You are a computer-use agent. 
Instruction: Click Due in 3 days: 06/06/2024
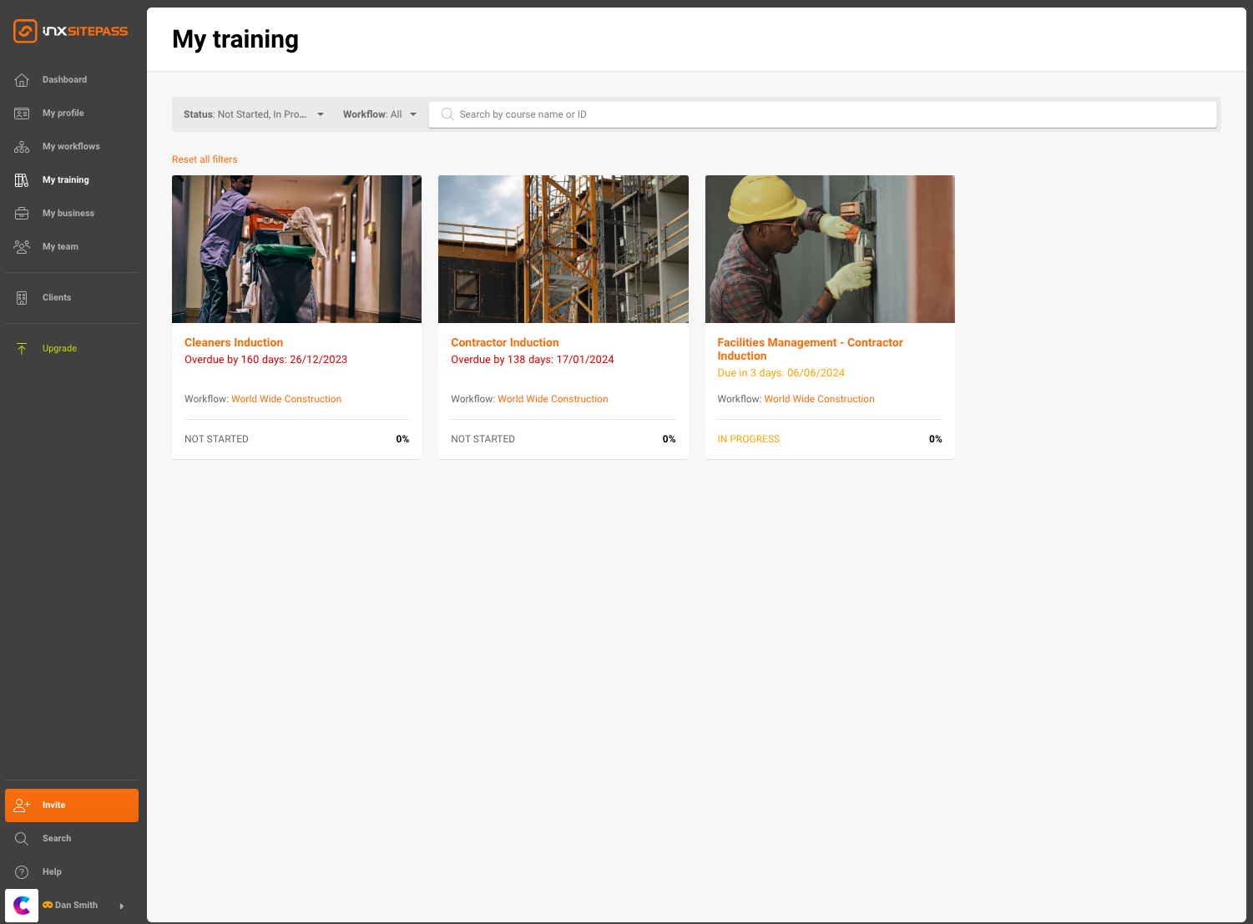click(x=781, y=373)
